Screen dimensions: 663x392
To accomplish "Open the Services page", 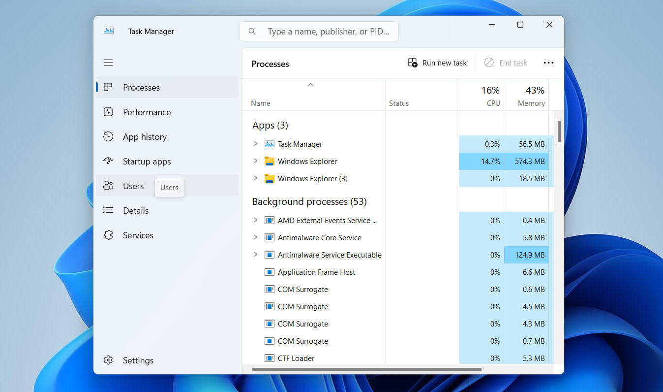I will (167, 235).
